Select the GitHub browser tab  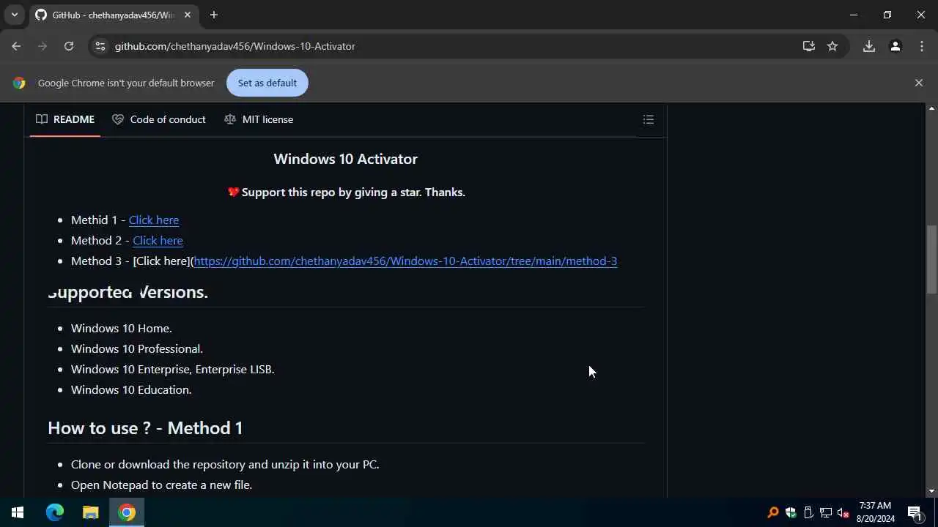(113, 15)
